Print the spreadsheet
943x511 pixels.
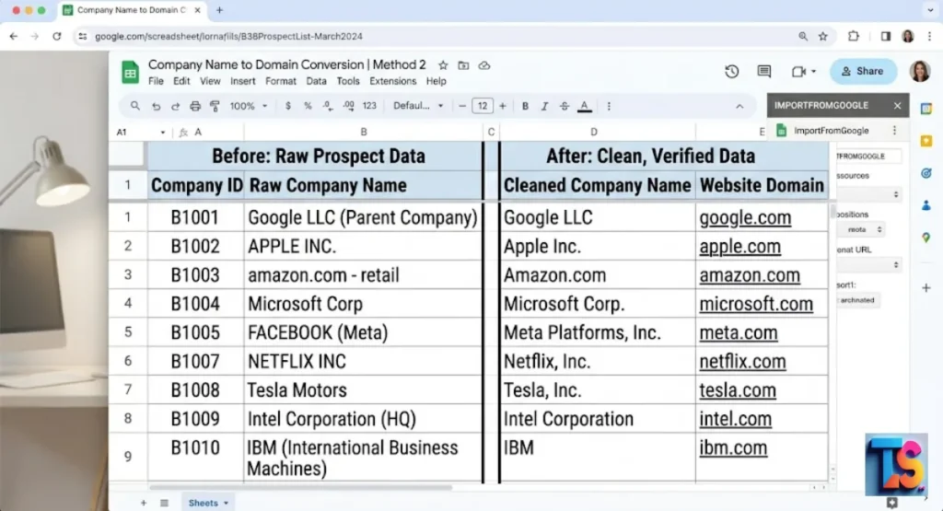point(195,107)
